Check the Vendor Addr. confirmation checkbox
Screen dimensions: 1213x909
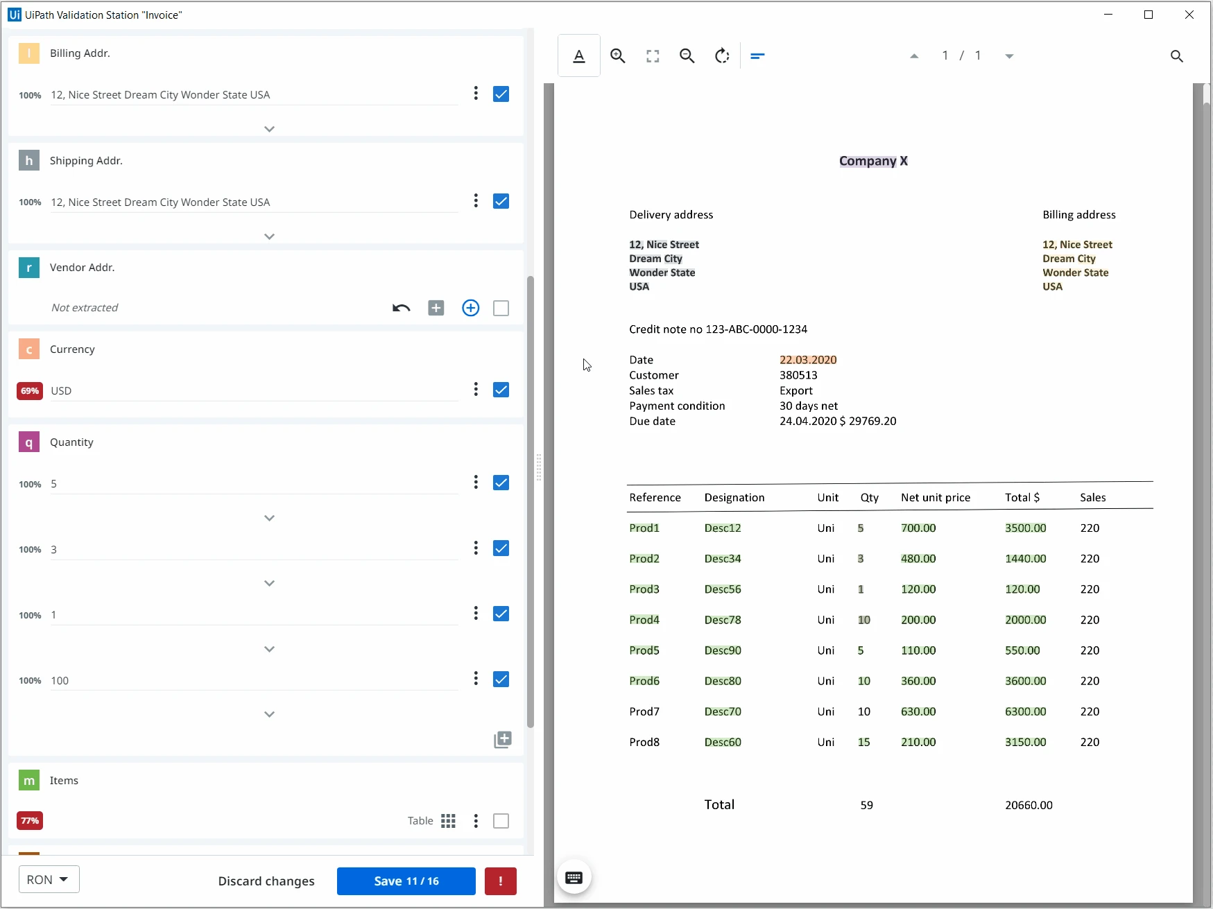(501, 308)
